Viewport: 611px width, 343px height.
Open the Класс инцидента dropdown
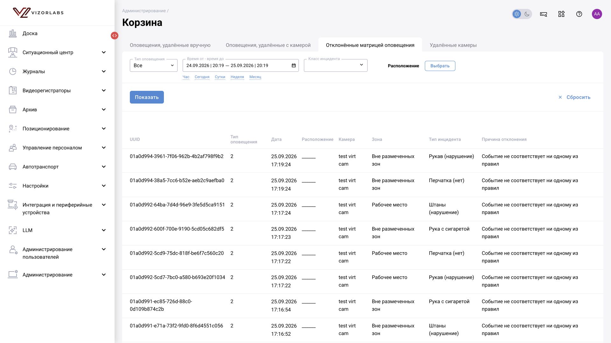coord(336,65)
